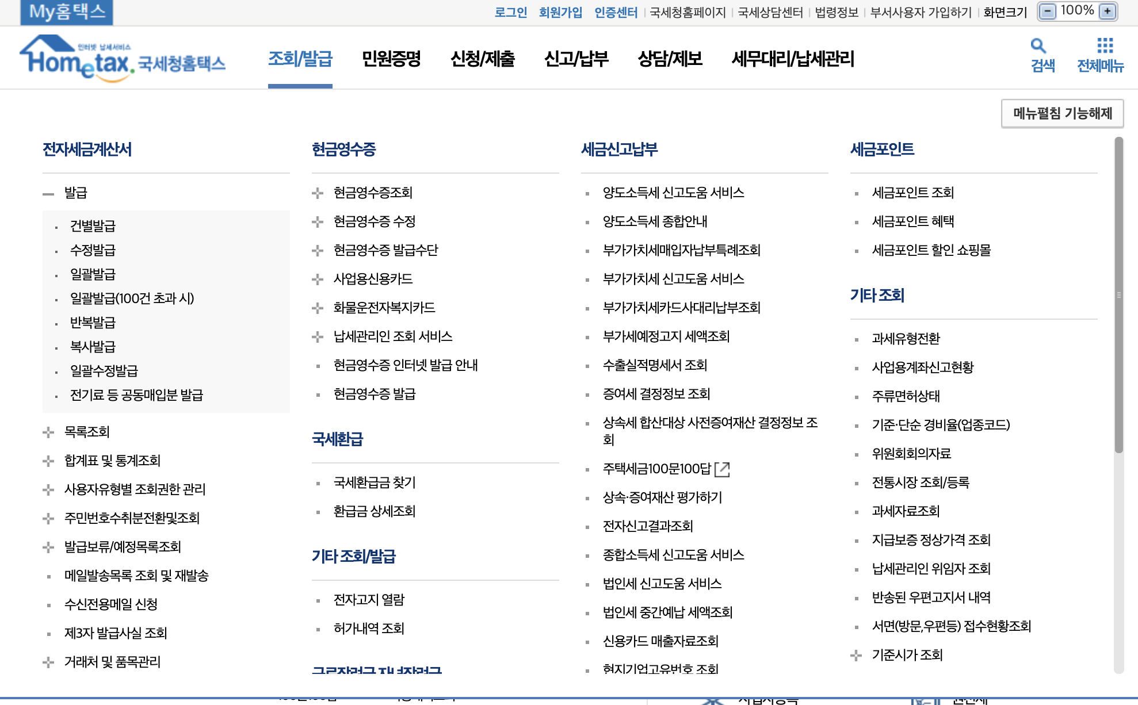Expand 거래처 및 품목관리 item
Screen dimensions: 1138x705
tap(48, 662)
